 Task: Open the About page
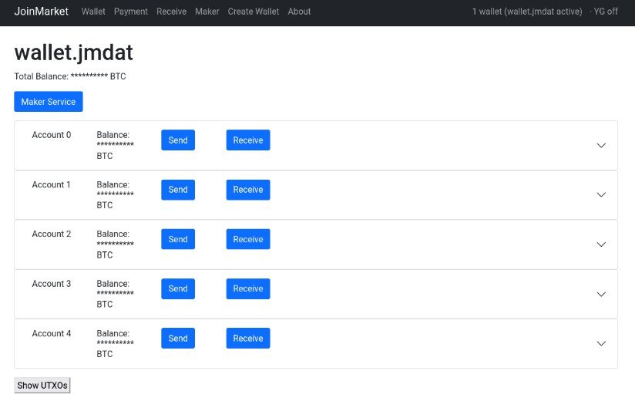(x=299, y=12)
